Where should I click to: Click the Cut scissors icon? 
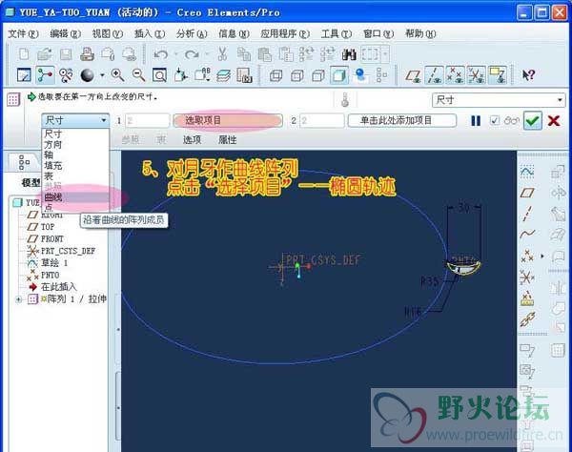[222, 54]
